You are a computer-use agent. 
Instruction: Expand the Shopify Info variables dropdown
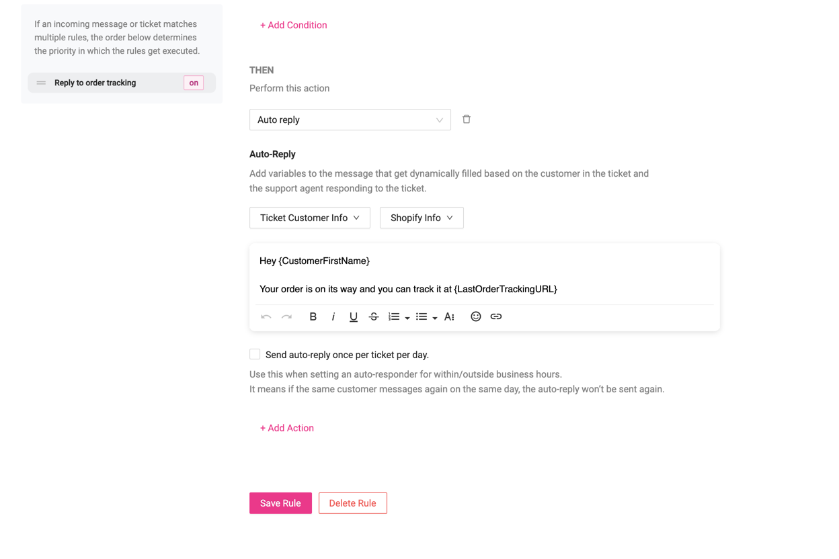click(x=422, y=218)
